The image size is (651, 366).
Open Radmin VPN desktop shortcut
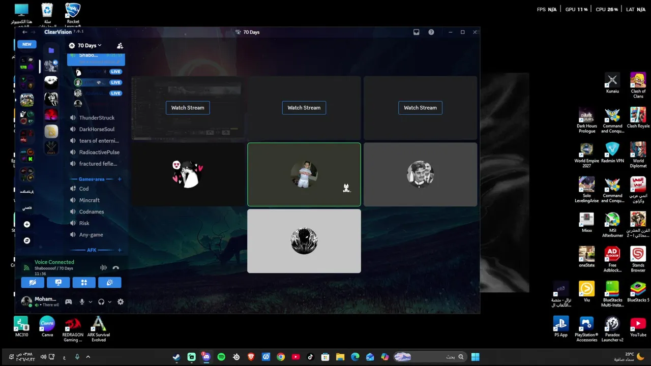tap(612, 152)
